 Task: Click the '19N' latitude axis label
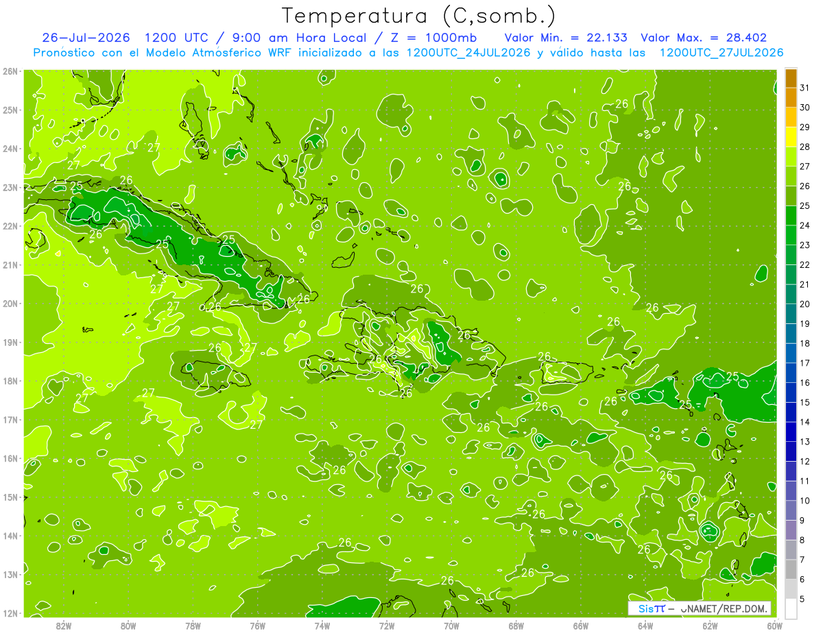(x=10, y=342)
